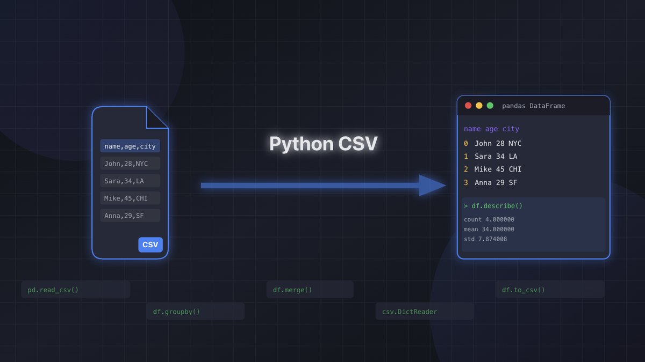645x362 pixels.
Task: Click the yellow dot in DataFrame window
Action: (479, 106)
